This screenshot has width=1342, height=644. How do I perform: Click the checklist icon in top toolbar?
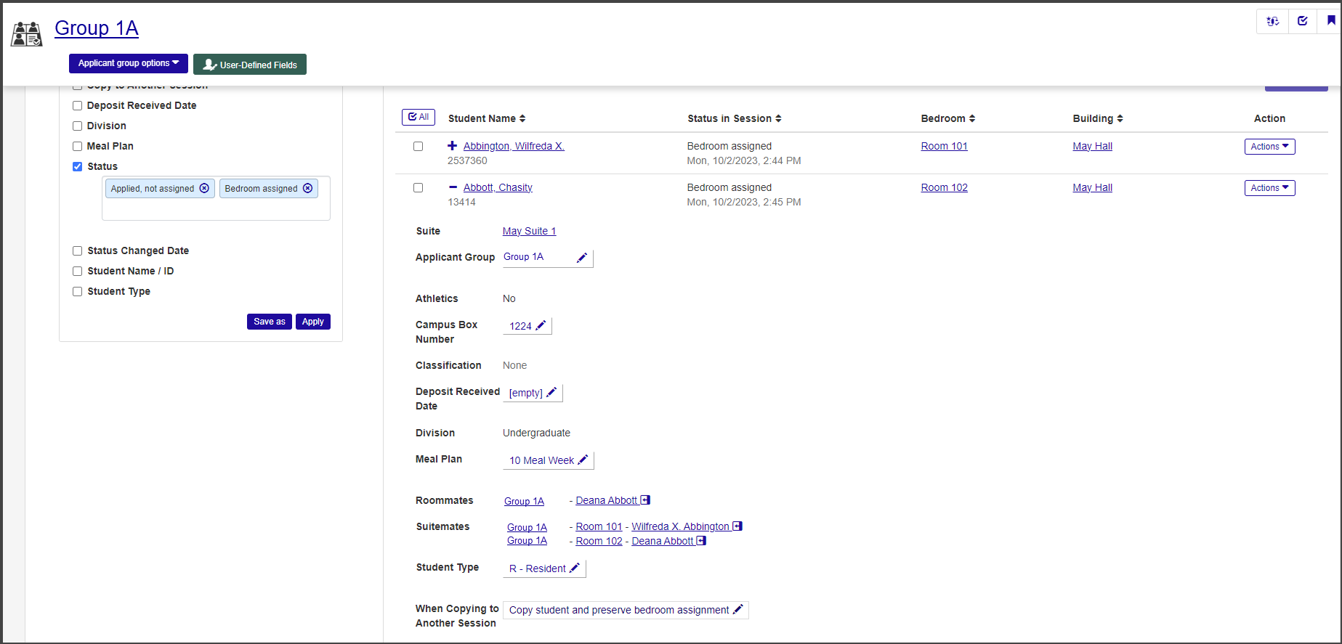coord(1302,21)
